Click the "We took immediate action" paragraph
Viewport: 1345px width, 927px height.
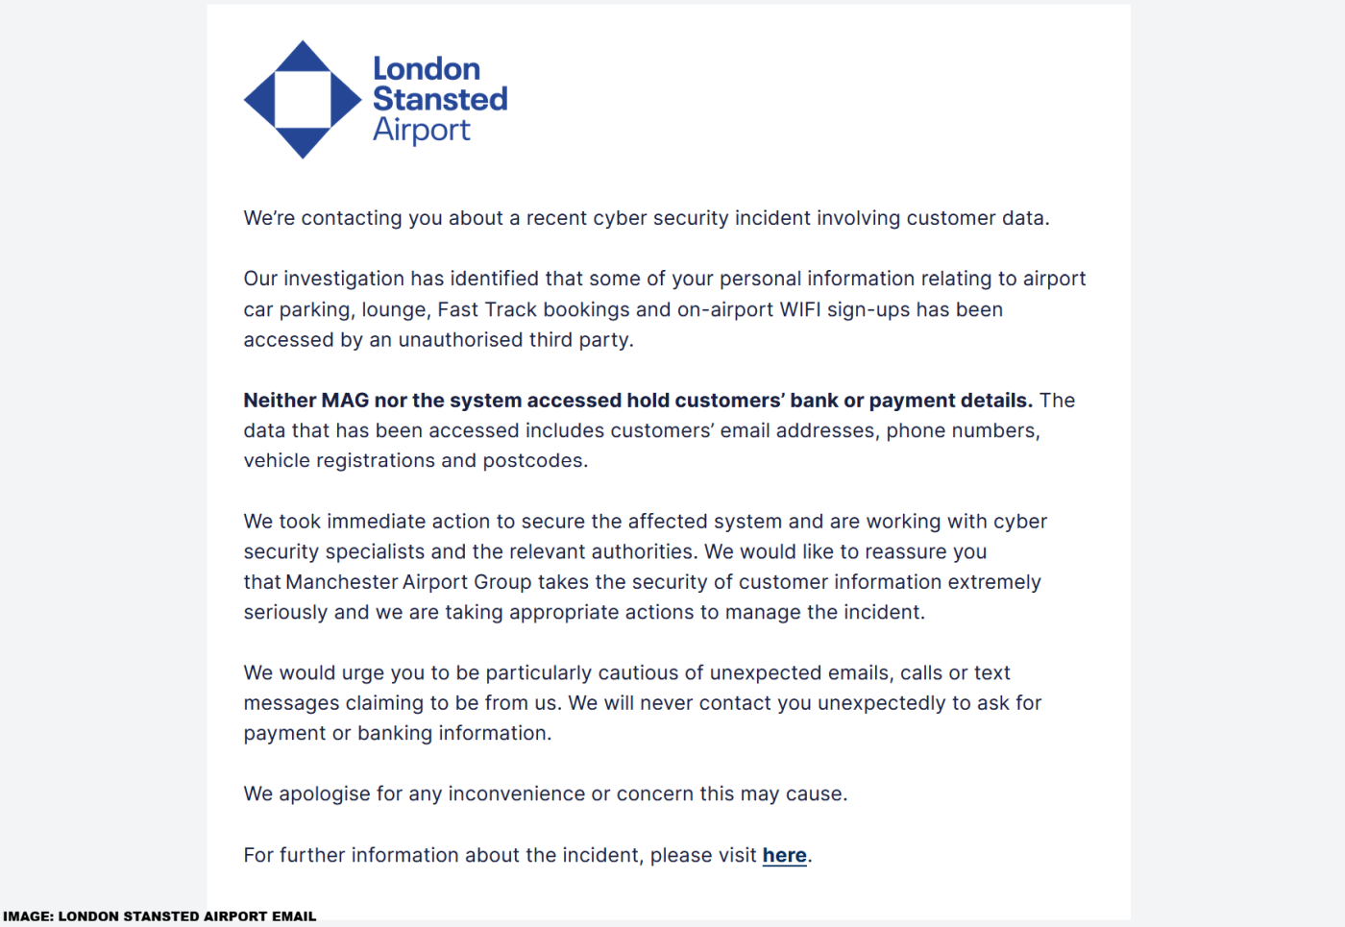pyautogui.click(x=645, y=567)
